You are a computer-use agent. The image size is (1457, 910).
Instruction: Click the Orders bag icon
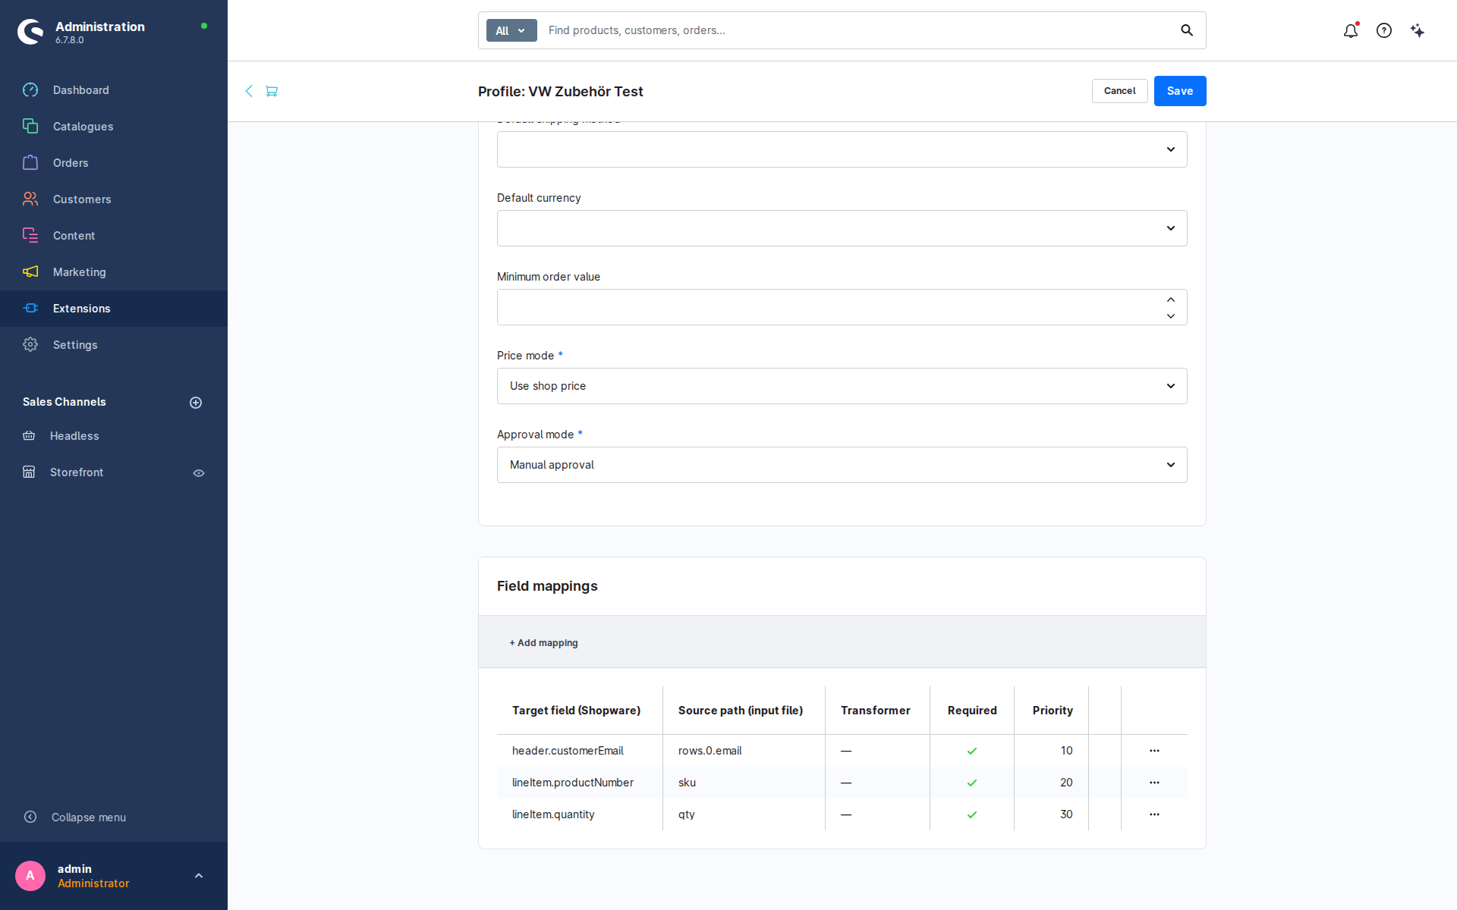click(30, 163)
